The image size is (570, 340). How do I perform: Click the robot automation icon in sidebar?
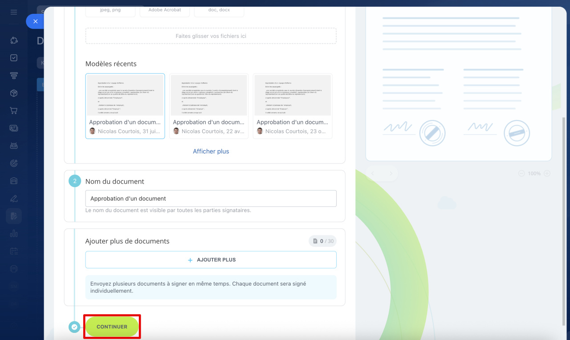14,146
